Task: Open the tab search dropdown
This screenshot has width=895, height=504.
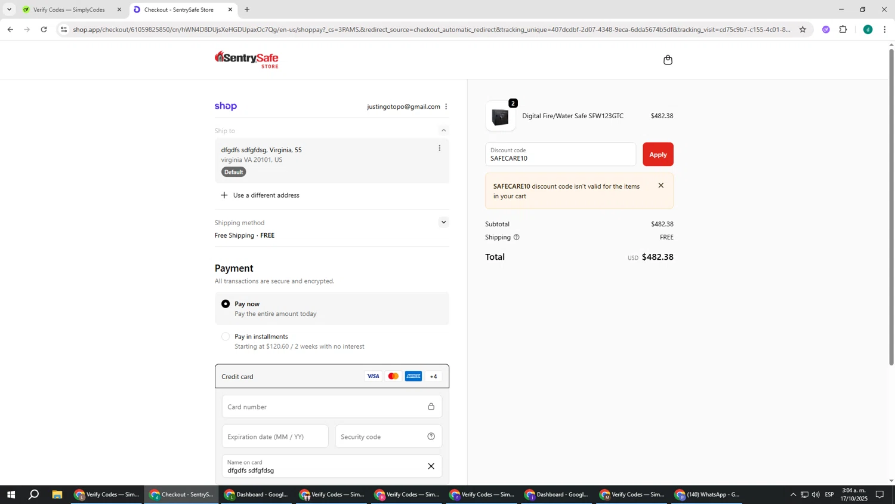Action: 9,10
